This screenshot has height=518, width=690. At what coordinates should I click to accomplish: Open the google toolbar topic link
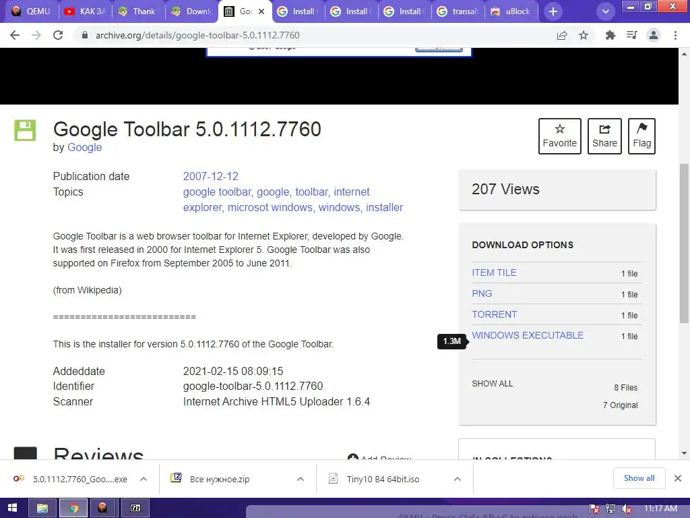click(217, 192)
